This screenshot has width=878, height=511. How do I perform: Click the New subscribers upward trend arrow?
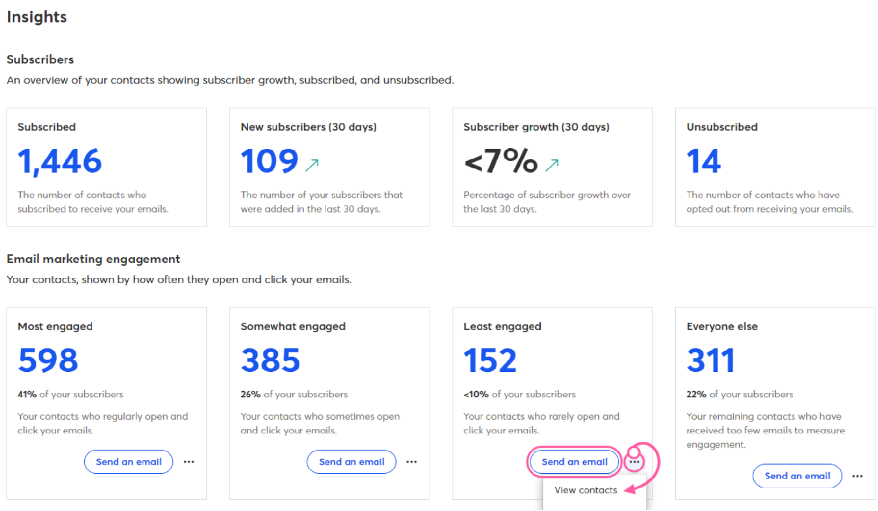tap(312, 164)
